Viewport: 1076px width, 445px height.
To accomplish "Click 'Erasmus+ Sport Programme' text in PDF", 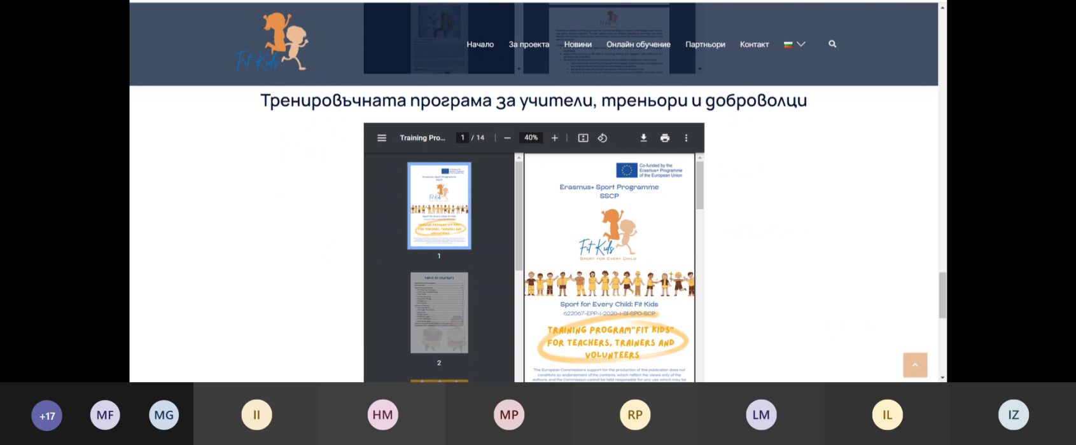I will (609, 187).
